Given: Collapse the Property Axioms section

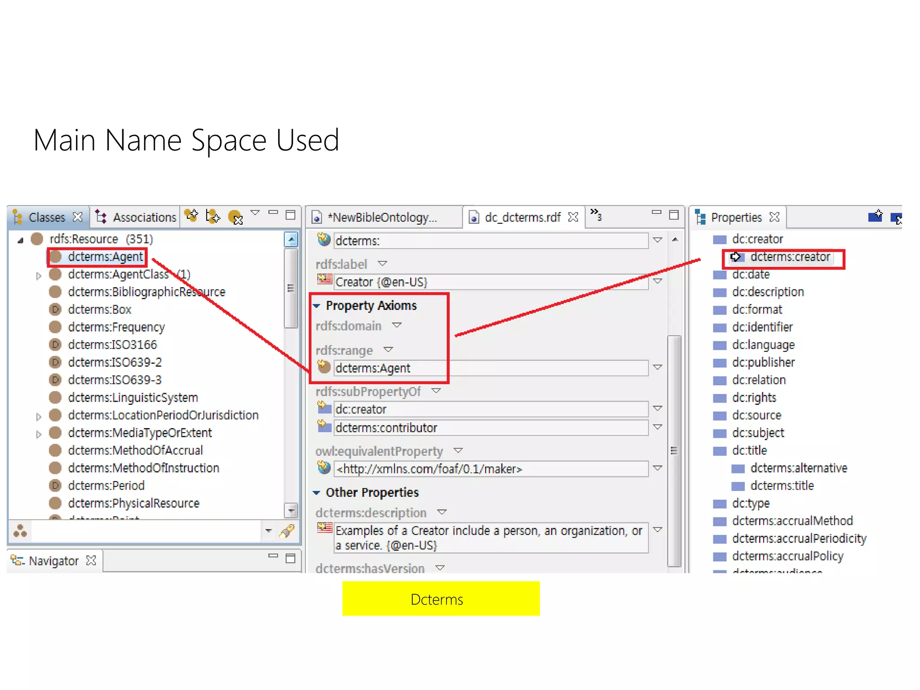Looking at the screenshot, I should pos(317,306).
